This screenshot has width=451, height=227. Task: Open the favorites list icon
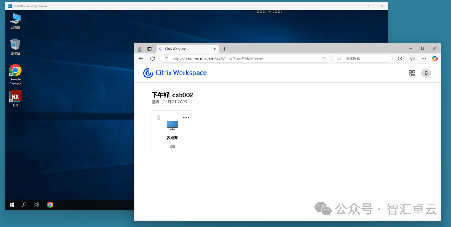click(x=413, y=59)
